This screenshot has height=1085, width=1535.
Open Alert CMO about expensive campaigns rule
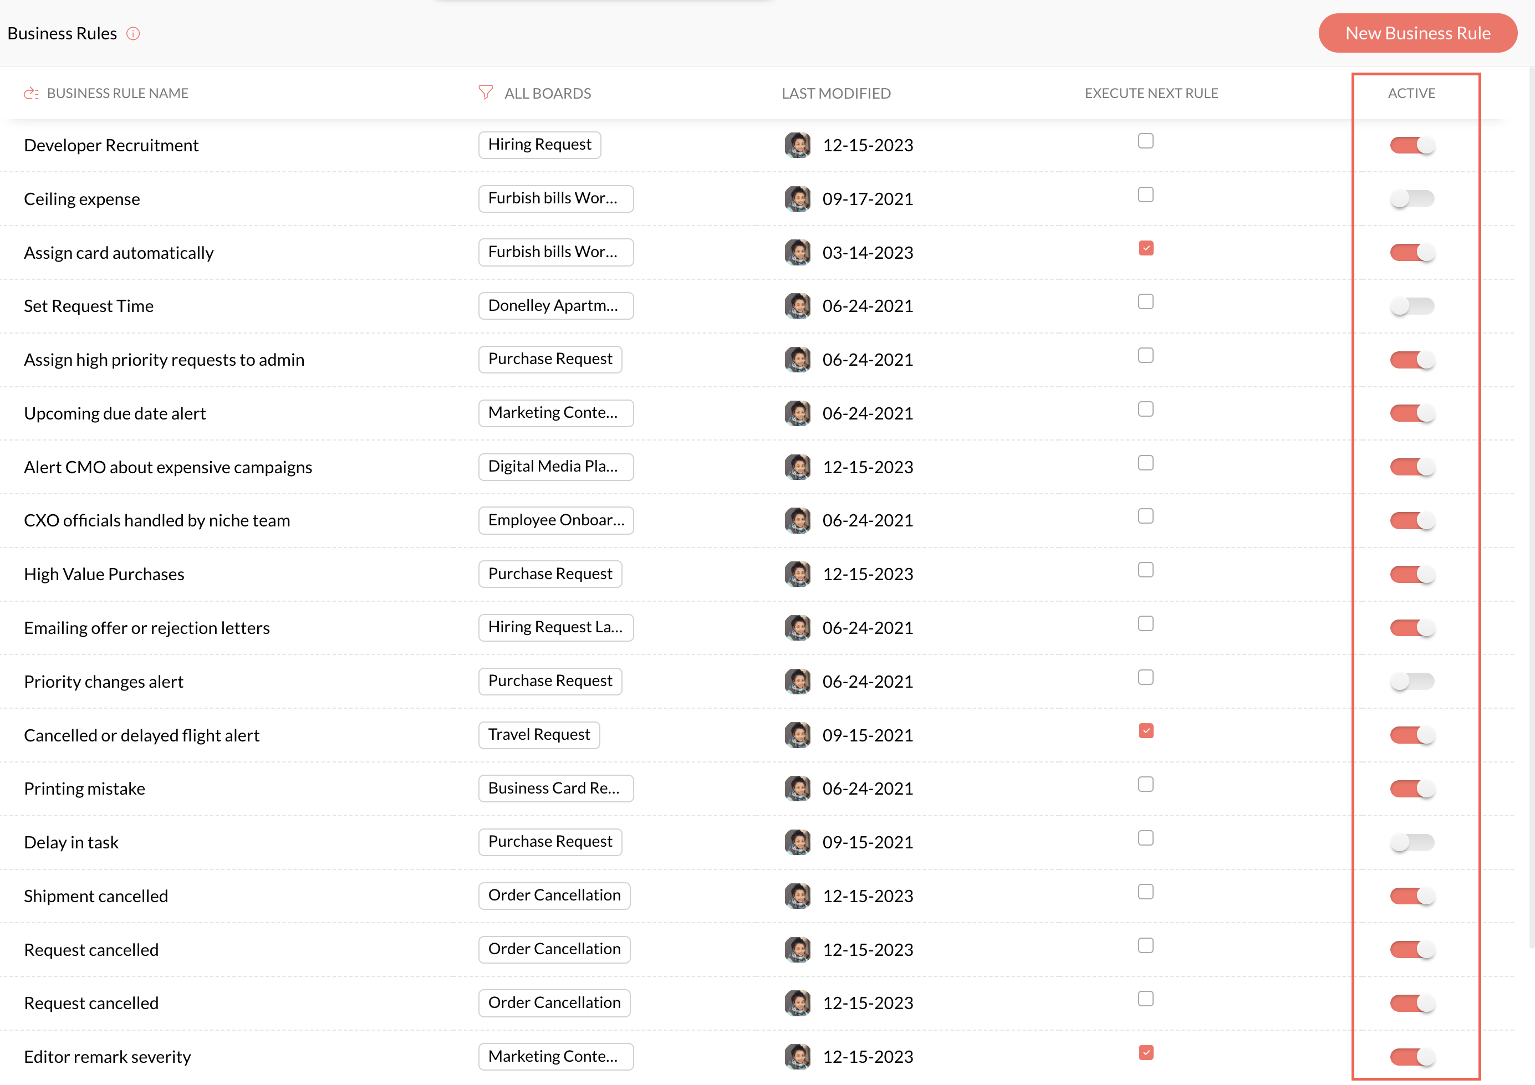coord(168,467)
